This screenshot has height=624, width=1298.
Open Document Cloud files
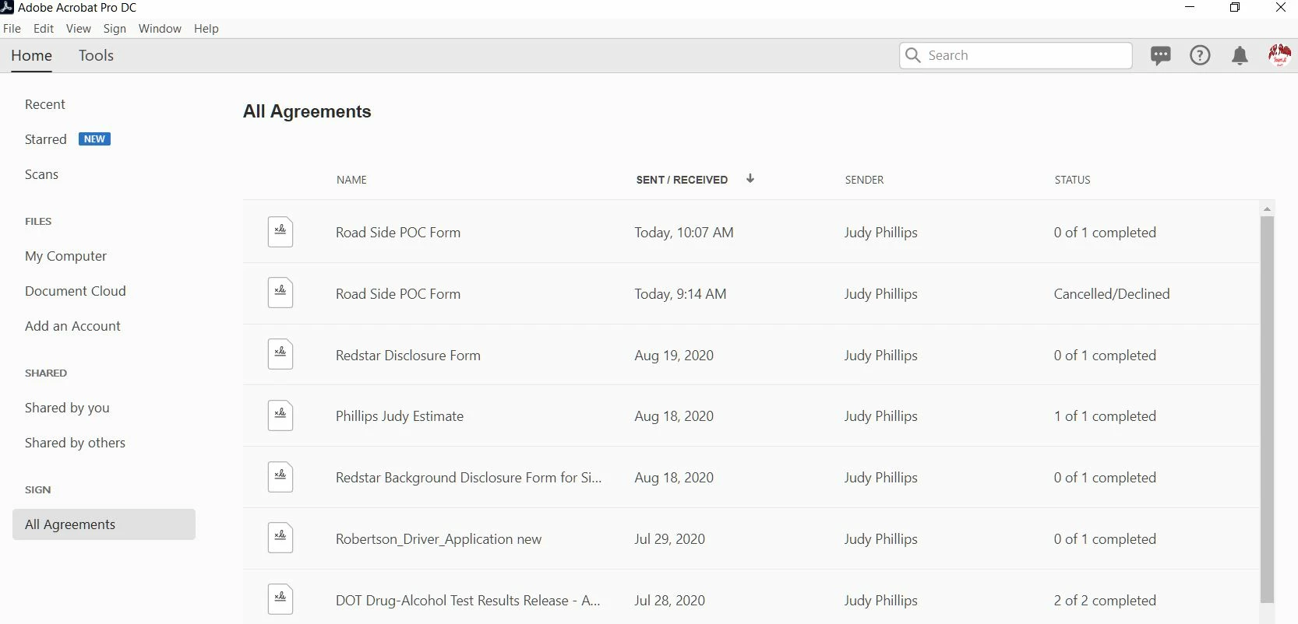coord(76,291)
